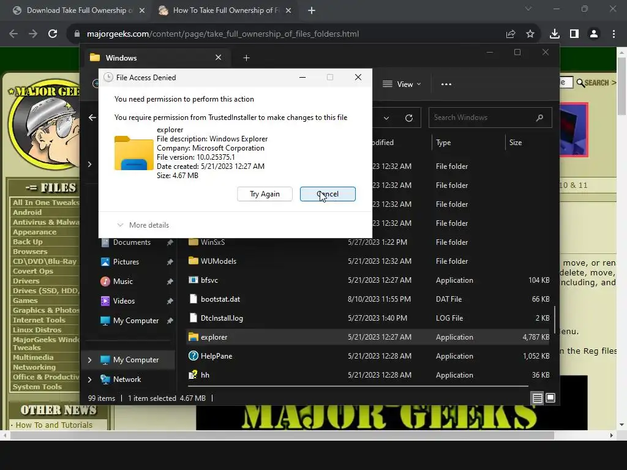Refresh the Windows folder listing
Screen dimensions: 627x470
[408, 118]
